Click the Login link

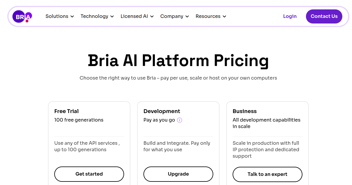point(290,16)
